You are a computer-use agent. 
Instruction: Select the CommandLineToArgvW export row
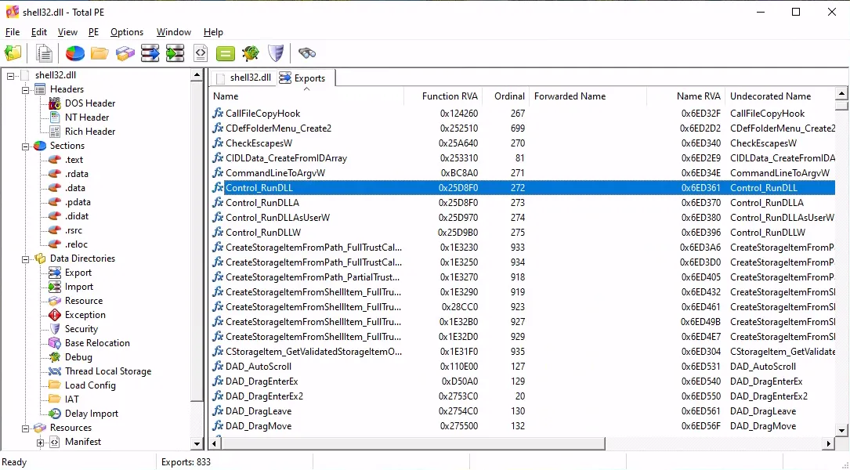pyautogui.click(x=275, y=173)
